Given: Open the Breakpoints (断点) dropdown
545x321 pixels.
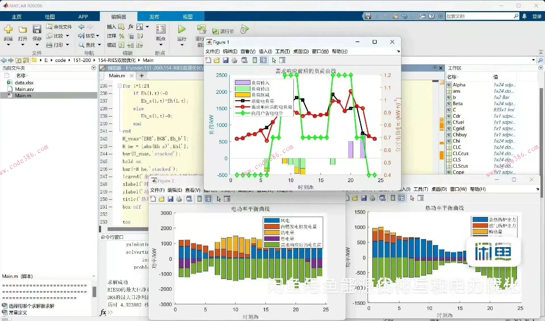Looking at the screenshot, I should pos(161,45).
